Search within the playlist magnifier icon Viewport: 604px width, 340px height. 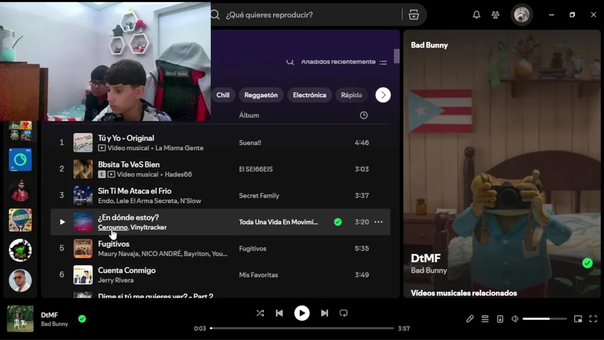click(290, 62)
